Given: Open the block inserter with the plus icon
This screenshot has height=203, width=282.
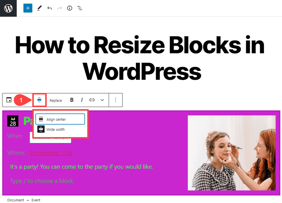Looking at the screenshot, I should point(27,8).
